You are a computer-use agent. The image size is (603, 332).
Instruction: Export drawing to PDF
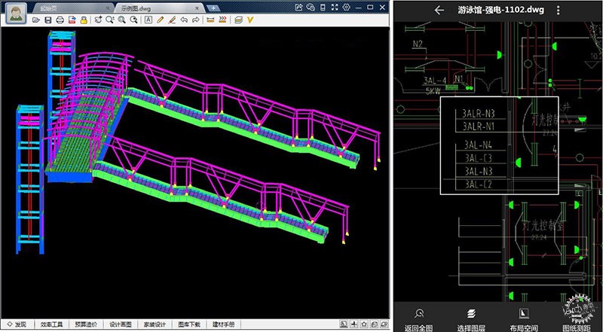(x=72, y=20)
